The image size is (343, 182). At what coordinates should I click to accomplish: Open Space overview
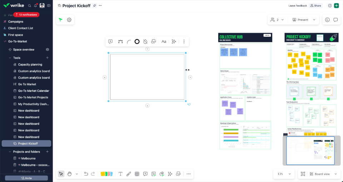tap(24, 50)
